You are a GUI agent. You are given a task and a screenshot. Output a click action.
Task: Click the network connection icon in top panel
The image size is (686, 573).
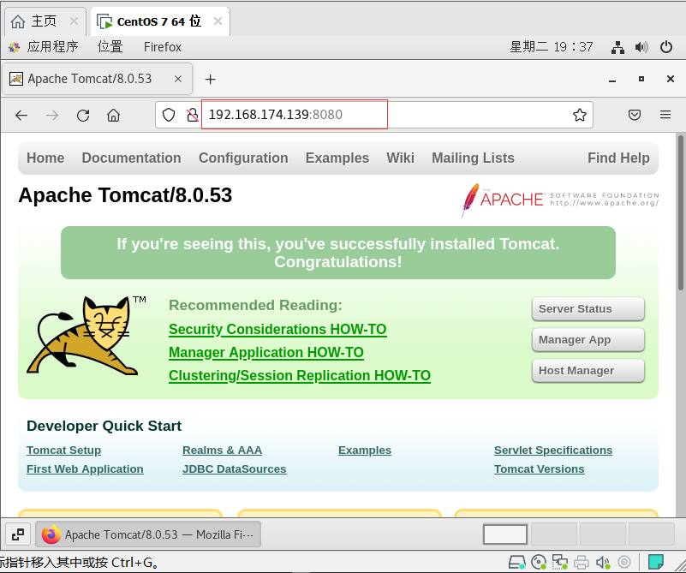click(617, 47)
